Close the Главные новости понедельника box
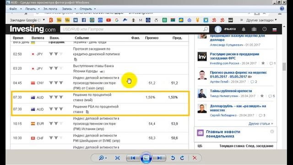Image resolution: width=293 pixels, height=165 pixels. [x=272, y=132]
